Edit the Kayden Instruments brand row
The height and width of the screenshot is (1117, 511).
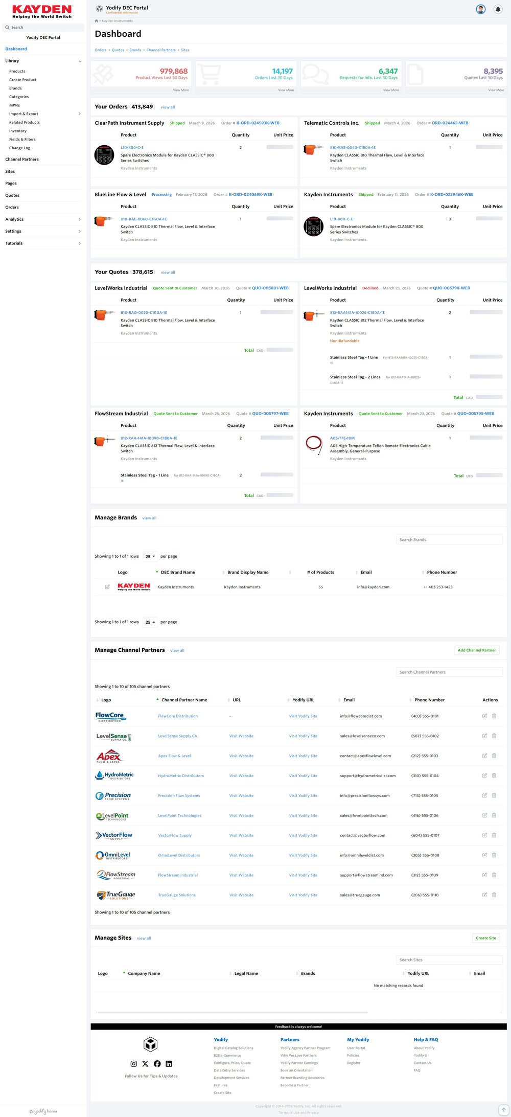[107, 587]
